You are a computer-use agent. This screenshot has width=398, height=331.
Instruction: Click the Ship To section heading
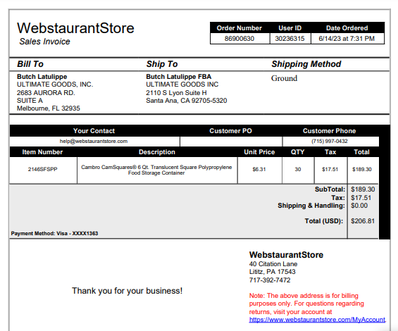click(x=162, y=64)
